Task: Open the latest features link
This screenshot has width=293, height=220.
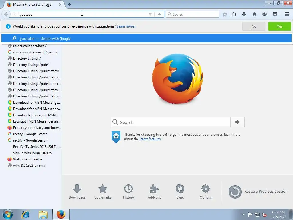Action: 150,139
